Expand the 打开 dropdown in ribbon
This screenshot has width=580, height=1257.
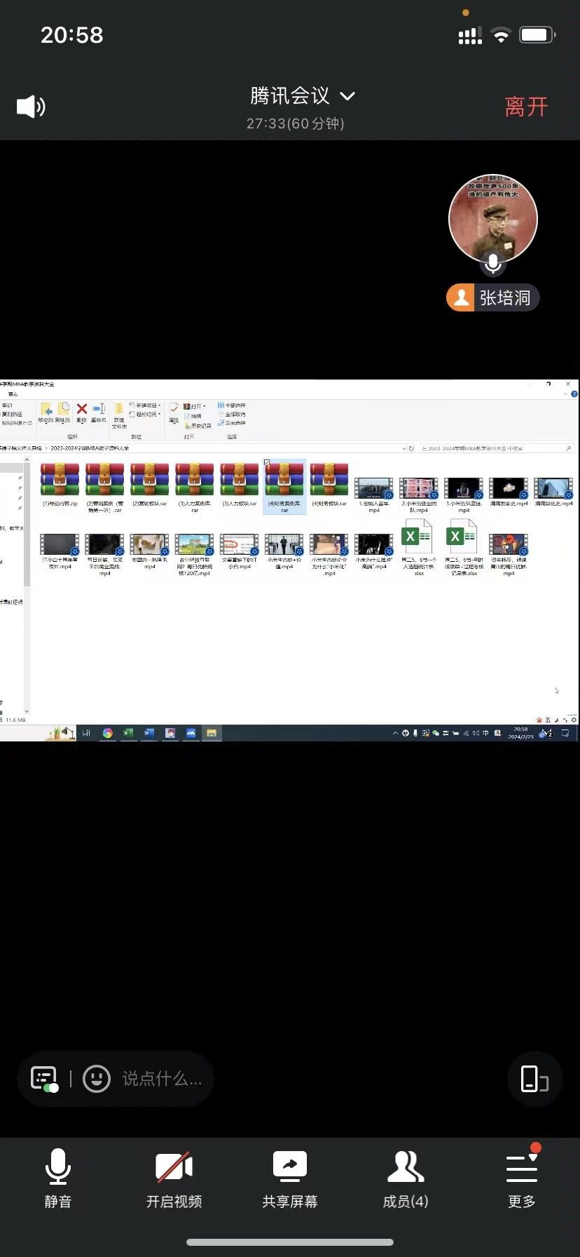tap(195, 406)
